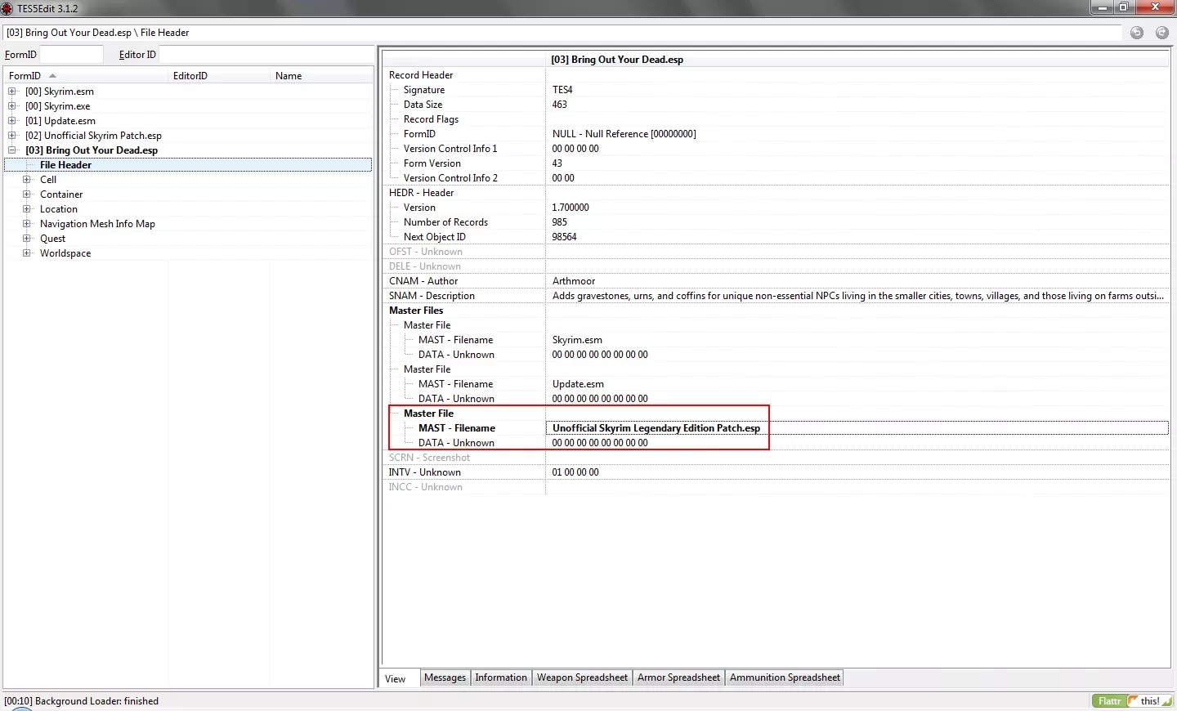This screenshot has width=1177, height=711.
Task: Select [02] Unofficial Skyrim Patch.esp in tree
Action: (x=93, y=136)
